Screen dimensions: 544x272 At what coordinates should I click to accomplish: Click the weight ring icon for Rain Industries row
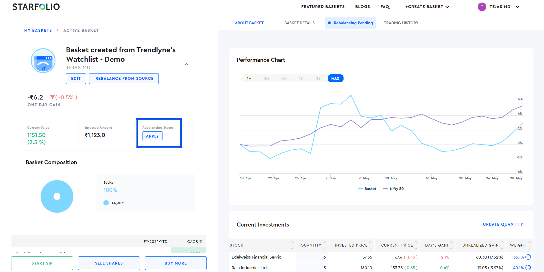point(528,268)
